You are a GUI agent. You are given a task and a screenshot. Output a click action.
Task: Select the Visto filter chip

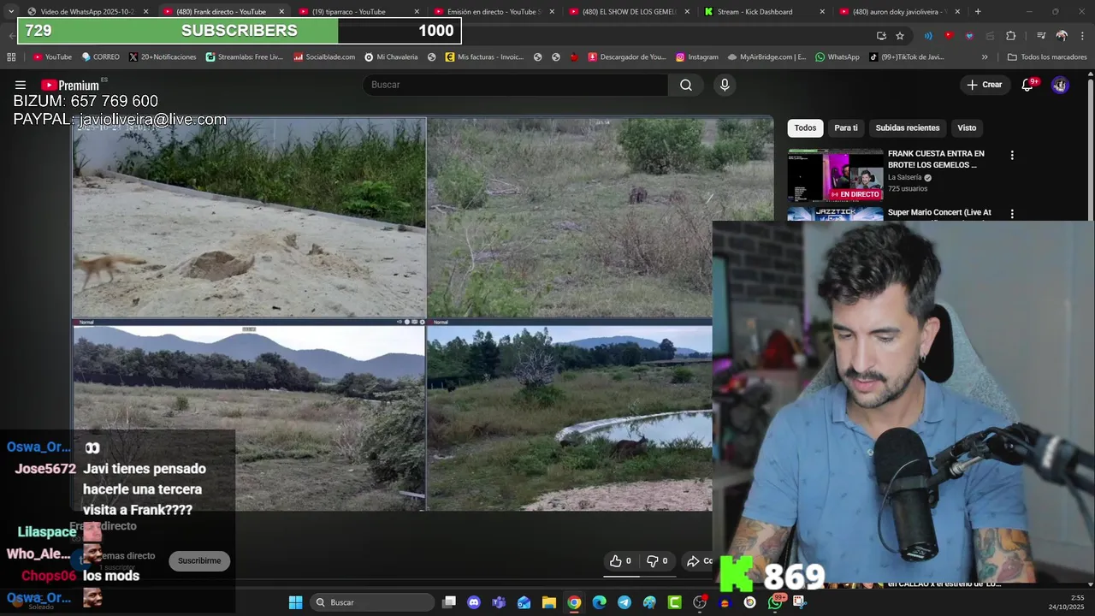tap(967, 127)
